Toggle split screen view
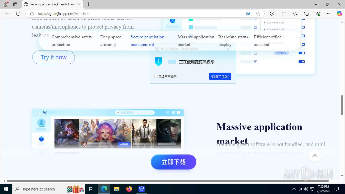 284,14
